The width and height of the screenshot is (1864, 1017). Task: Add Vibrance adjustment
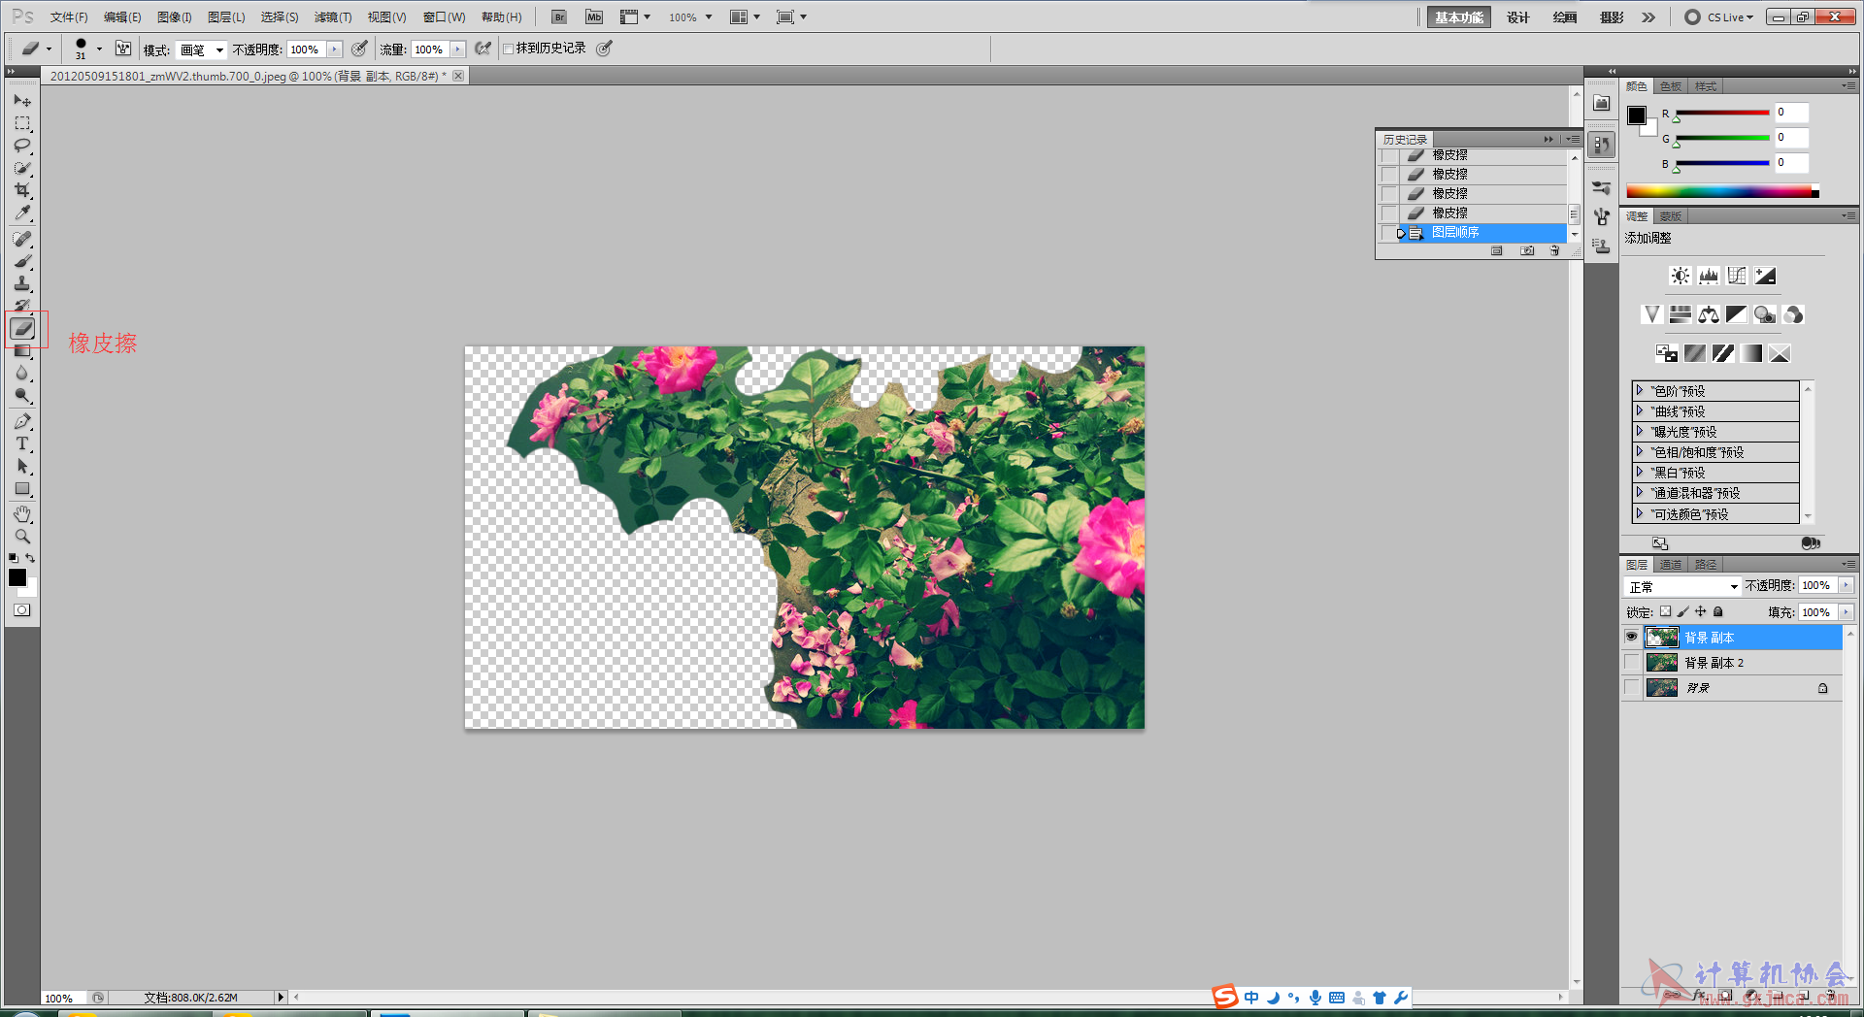tap(1651, 314)
